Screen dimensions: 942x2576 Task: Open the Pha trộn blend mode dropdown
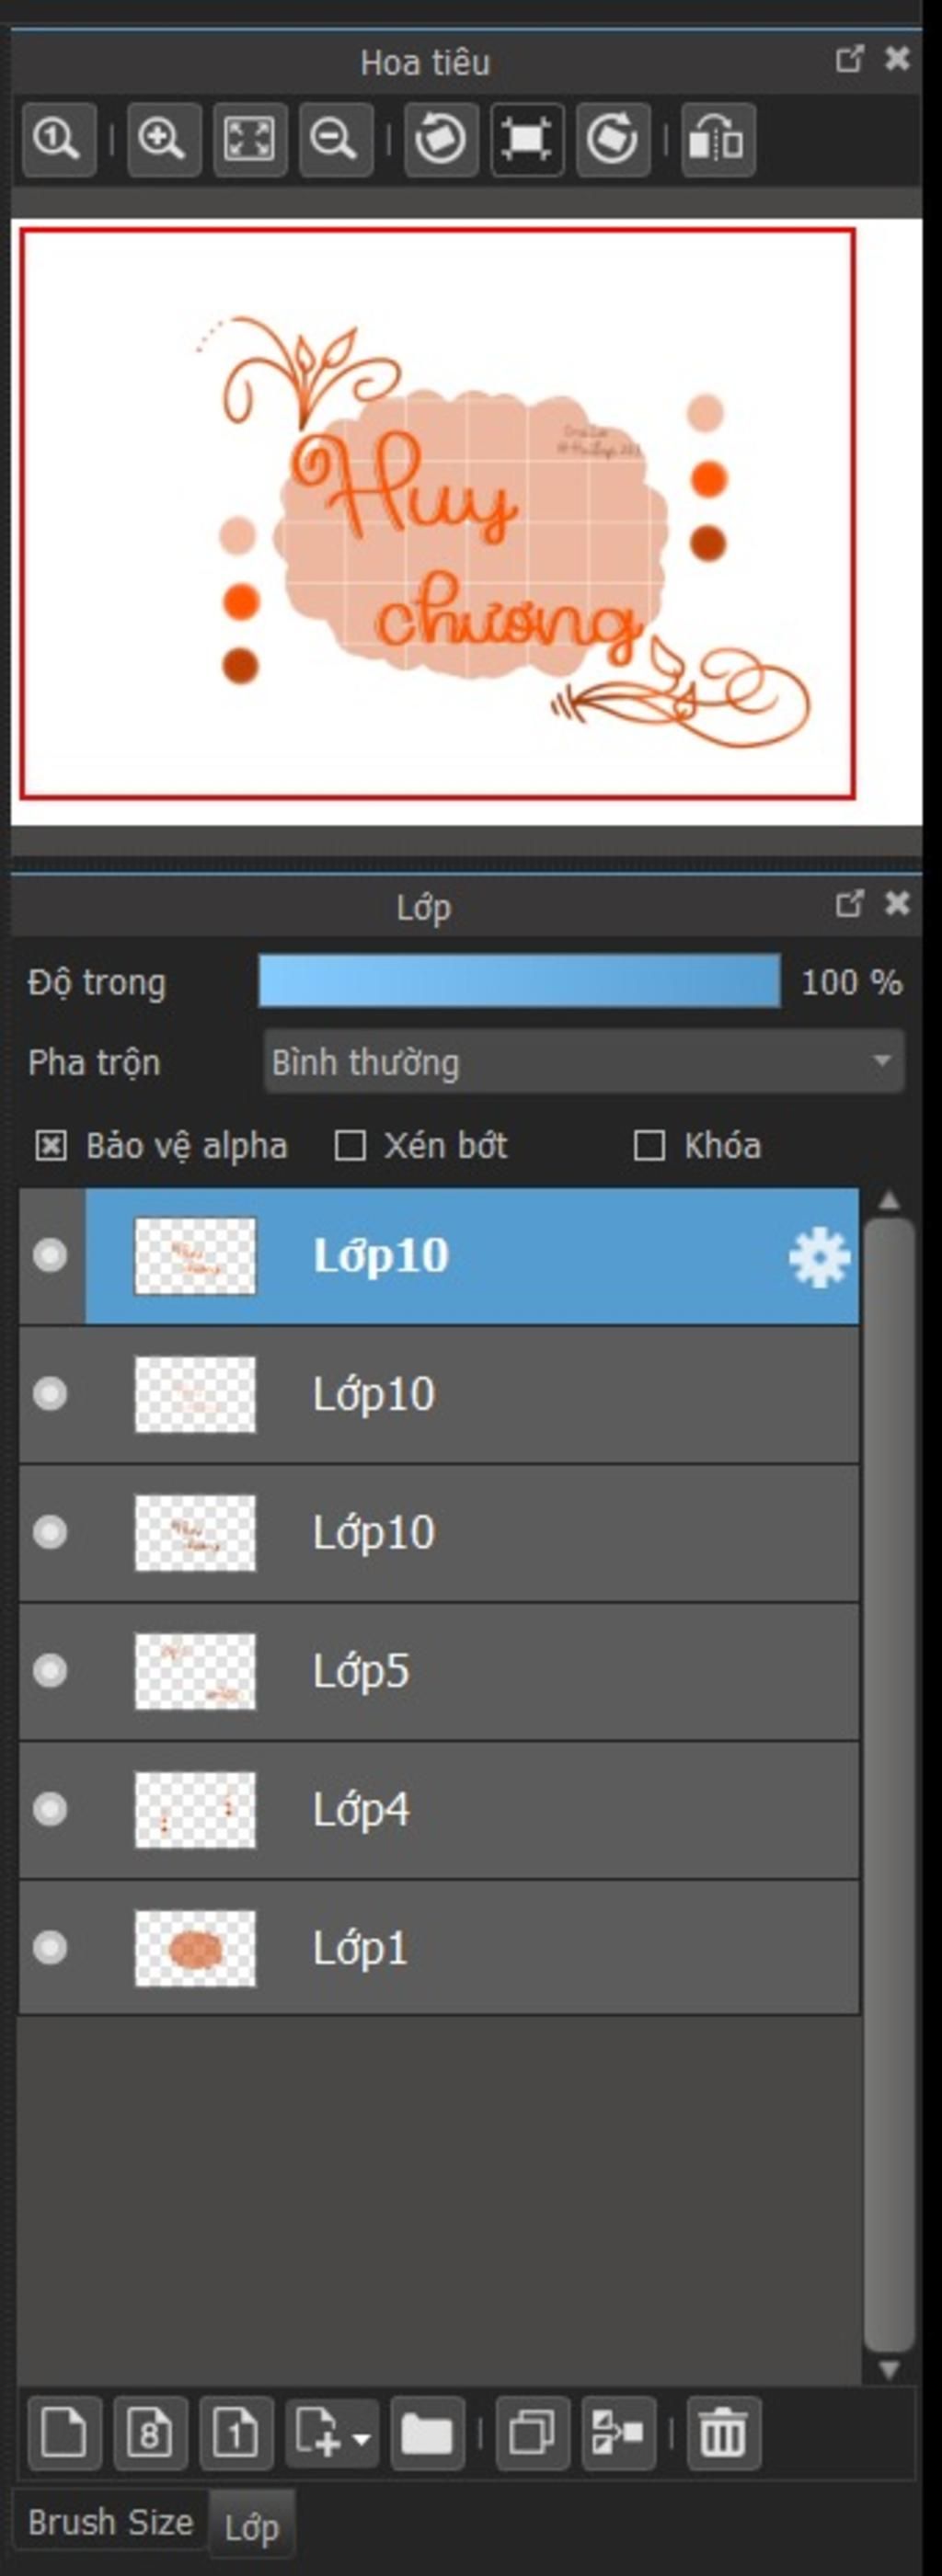tap(584, 1061)
